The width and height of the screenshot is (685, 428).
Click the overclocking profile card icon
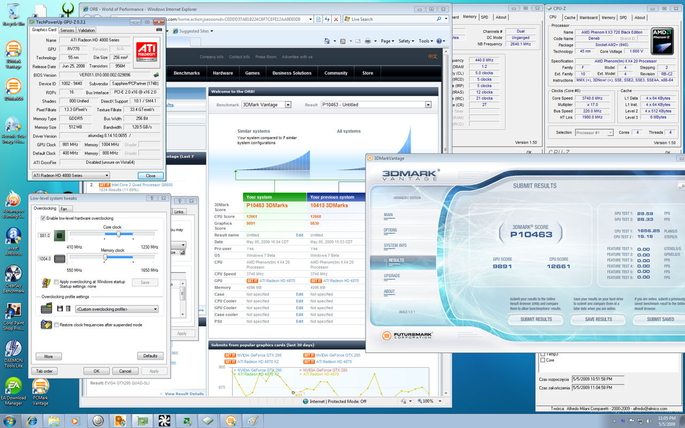coord(47,308)
